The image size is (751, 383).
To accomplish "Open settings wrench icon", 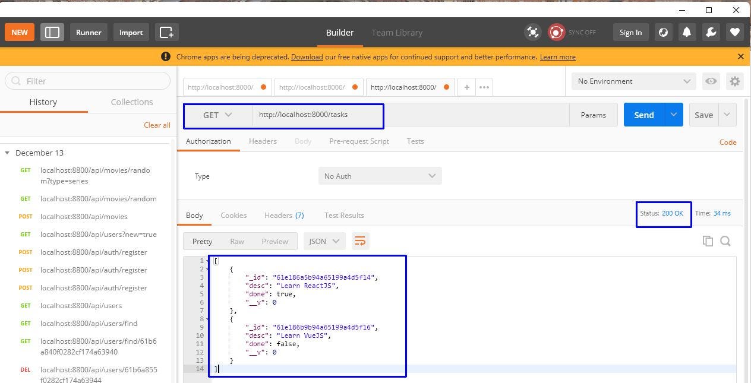I will tap(711, 32).
